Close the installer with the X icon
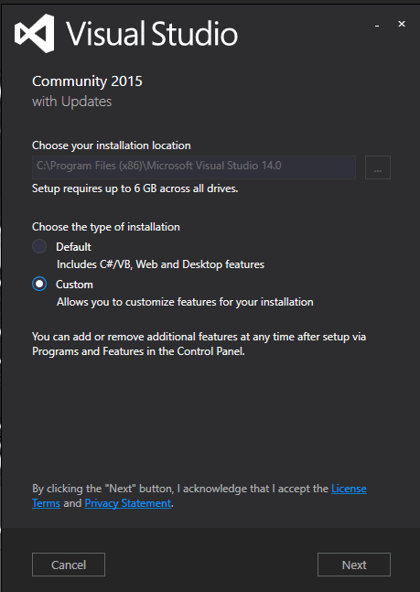420x592 pixels. point(402,24)
